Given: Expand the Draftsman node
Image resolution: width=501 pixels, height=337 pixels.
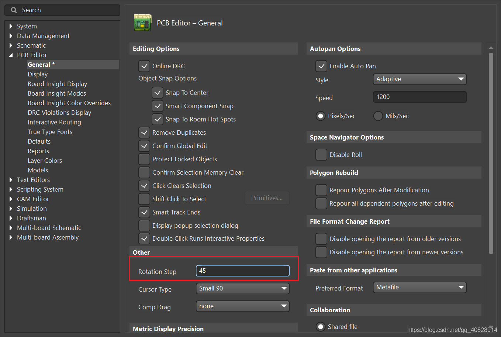Looking at the screenshot, I should pyautogui.click(x=11, y=218).
